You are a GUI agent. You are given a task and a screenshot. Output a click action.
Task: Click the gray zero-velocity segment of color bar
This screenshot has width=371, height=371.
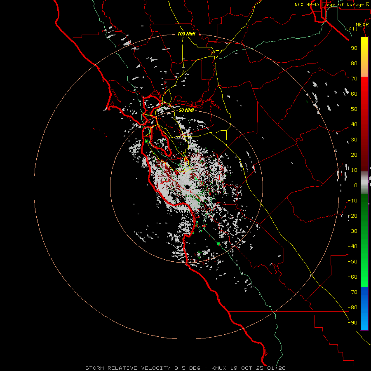click(364, 183)
